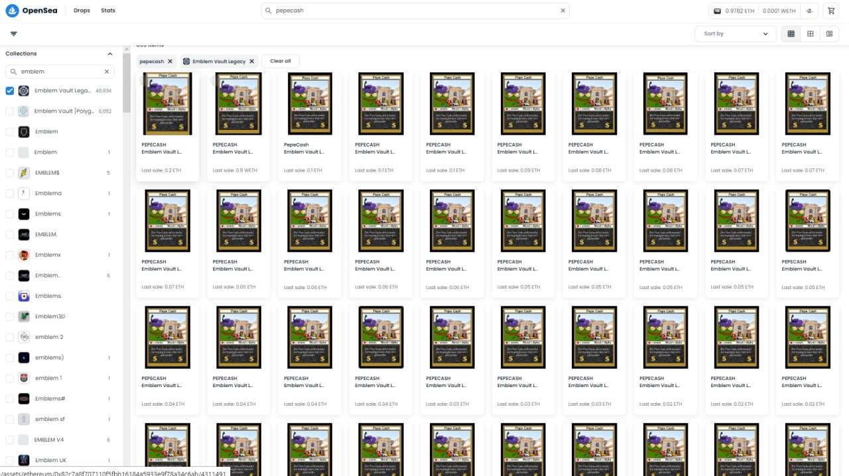Uncheck the Emblem Vault Legacy checkbox
849x476 pixels.
pos(9,91)
